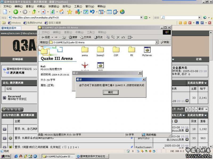Open the 控制面板 forum control panel link

click(x=18, y=59)
